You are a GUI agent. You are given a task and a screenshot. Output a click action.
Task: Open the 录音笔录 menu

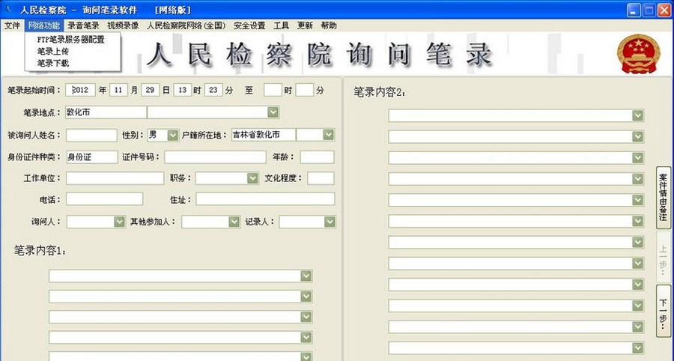(83, 25)
